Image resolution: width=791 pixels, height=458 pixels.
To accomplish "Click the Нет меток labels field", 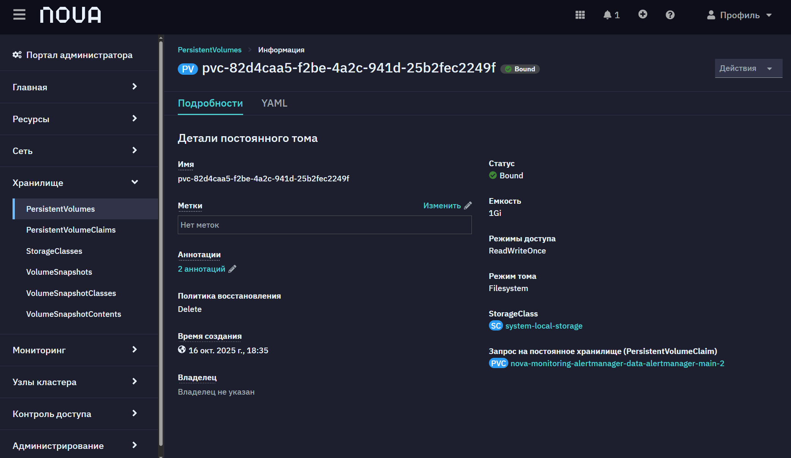I will (x=324, y=225).
